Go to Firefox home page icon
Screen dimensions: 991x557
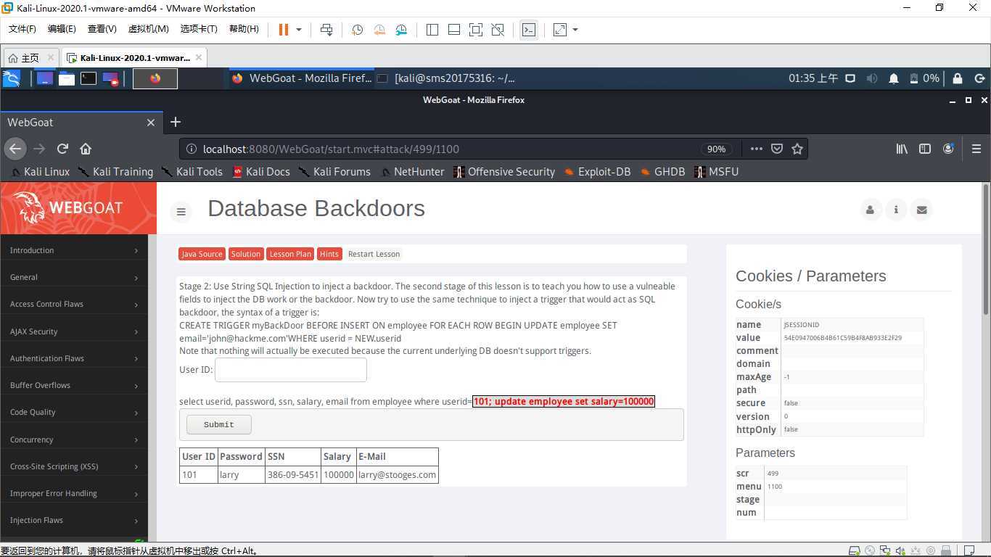point(86,149)
